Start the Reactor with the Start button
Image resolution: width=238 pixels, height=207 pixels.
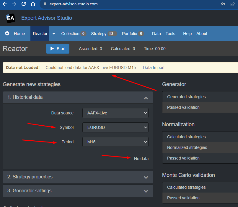click(58, 49)
